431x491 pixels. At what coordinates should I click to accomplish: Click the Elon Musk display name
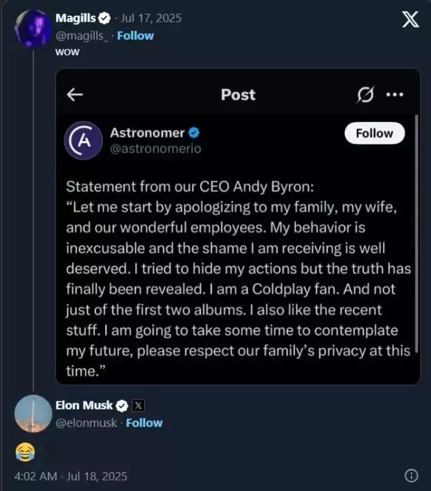[84, 405]
